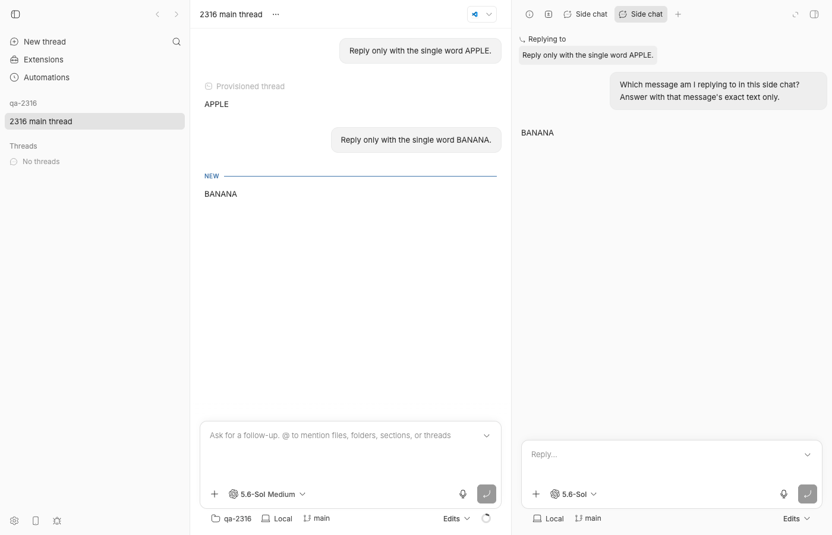832x535 pixels.
Task: Open Automations in the sidebar
Action: pos(40,77)
